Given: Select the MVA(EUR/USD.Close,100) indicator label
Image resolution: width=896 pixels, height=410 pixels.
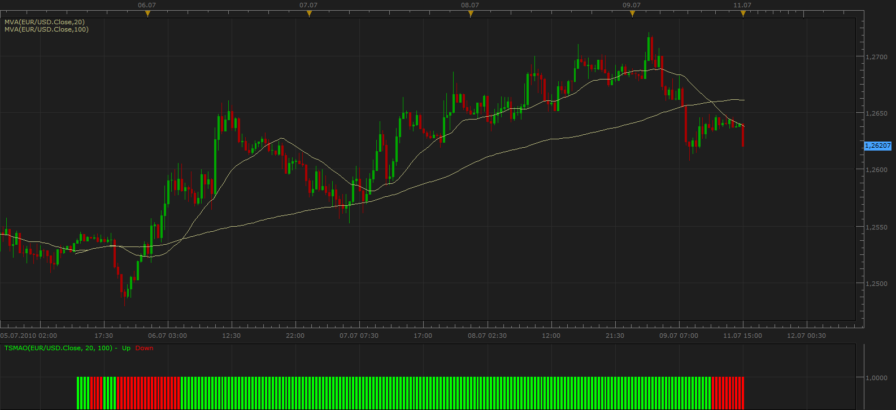Looking at the screenshot, I should (x=46, y=29).
